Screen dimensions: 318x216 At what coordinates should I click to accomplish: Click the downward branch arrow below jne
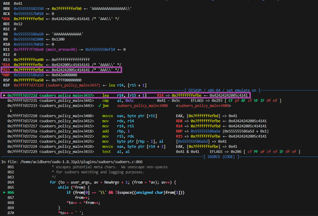click(x=11, y=111)
